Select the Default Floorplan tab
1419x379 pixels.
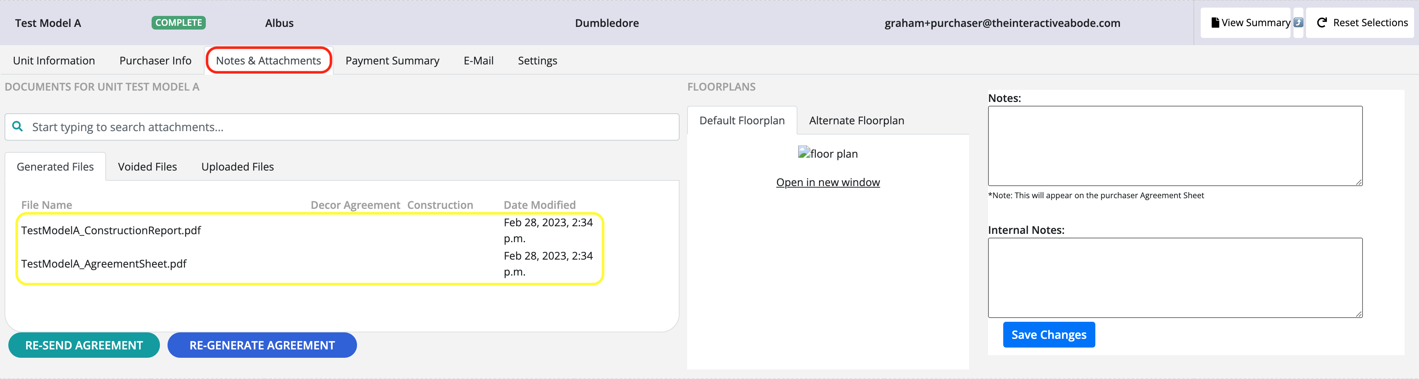tap(742, 120)
